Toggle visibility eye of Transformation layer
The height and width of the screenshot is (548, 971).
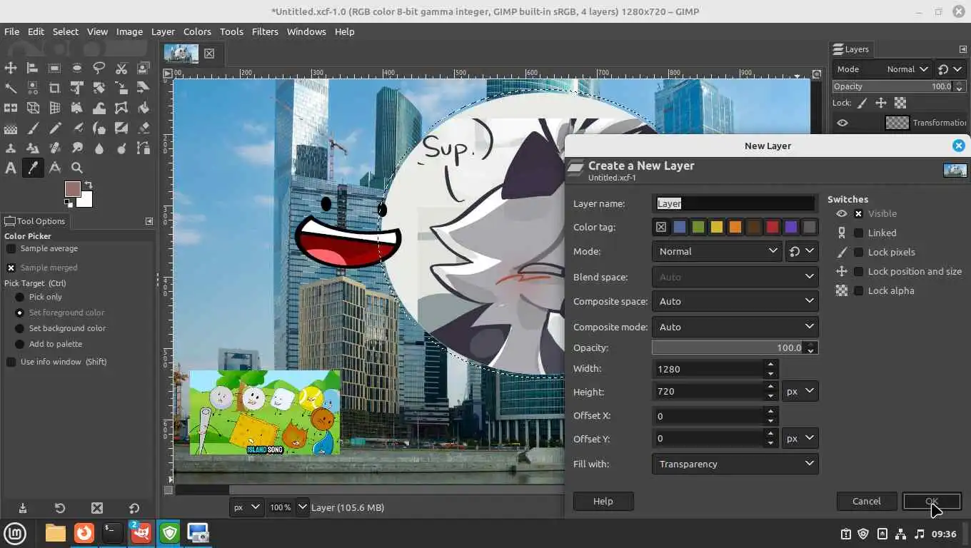click(842, 123)
